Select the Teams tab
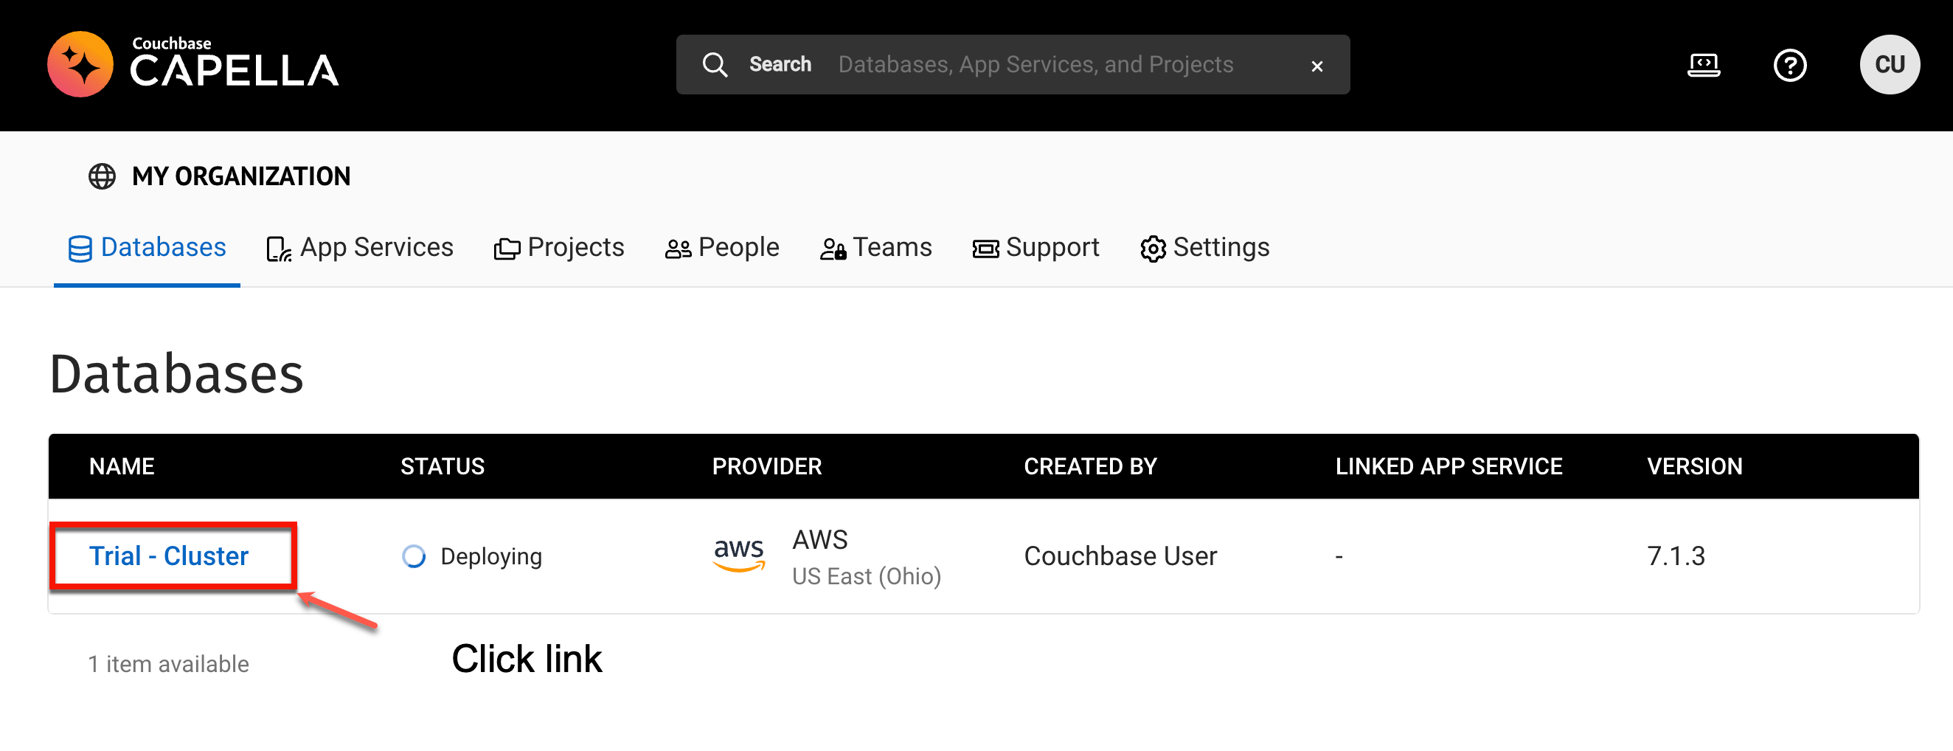The width and height of the screenshot is (1953, 751). tap(875, 247)
